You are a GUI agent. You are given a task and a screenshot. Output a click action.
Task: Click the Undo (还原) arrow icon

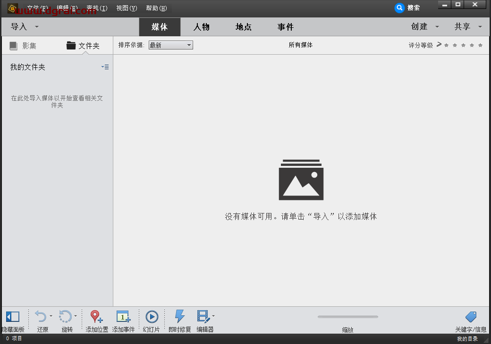[x=41, y=317]
